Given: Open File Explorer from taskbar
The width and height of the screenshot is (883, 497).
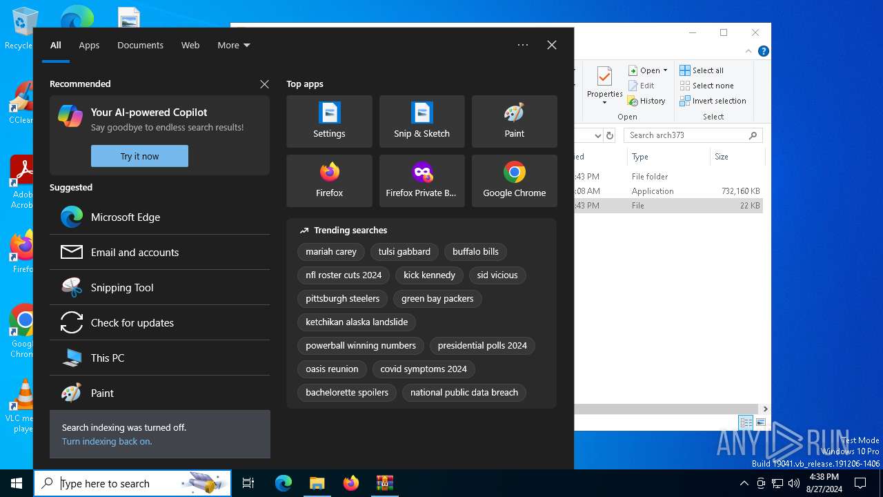Looking at the screenshot, I should coord(317,483).
